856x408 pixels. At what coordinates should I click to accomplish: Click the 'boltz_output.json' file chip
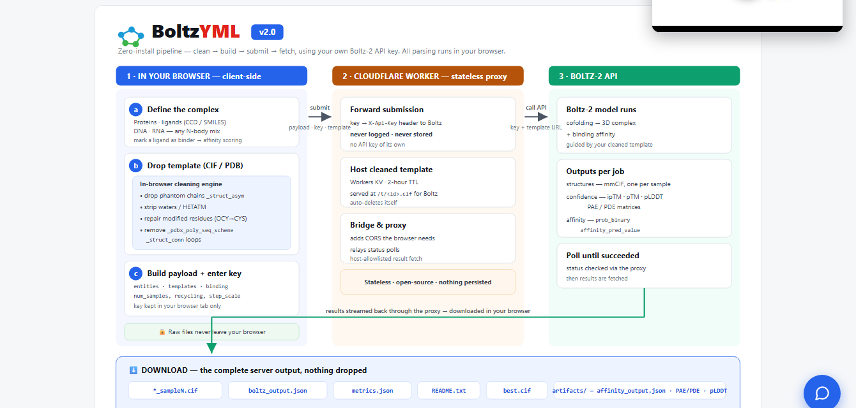(x=277, y=390)
